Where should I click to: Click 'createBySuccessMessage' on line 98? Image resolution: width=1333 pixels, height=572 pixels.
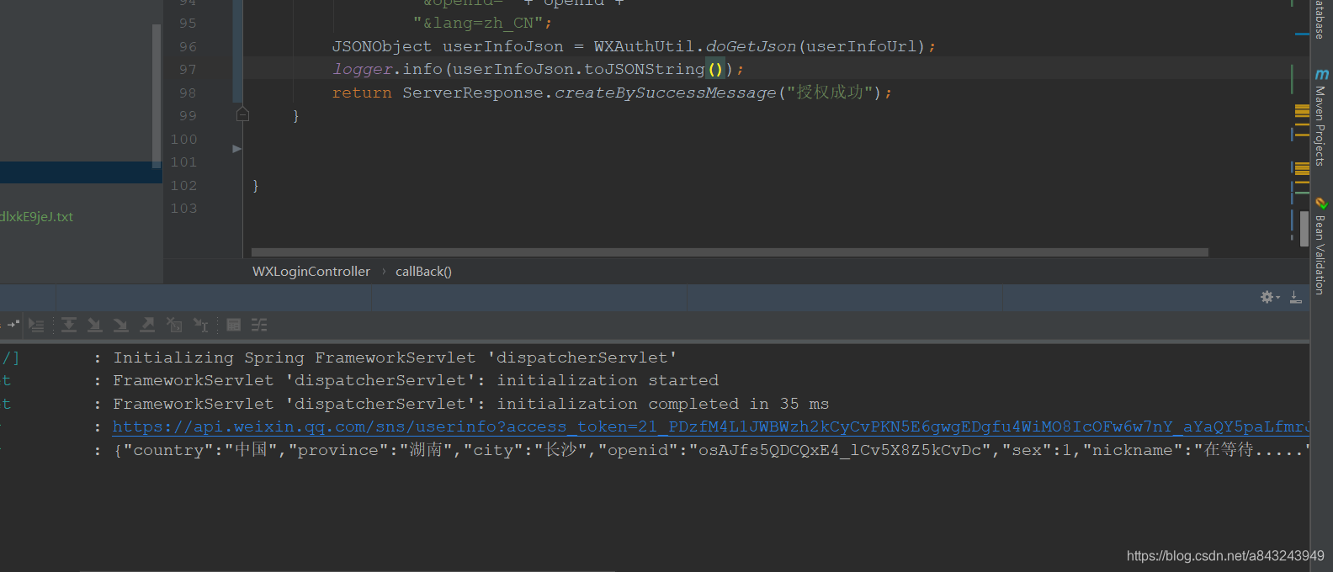coord(665,93)
